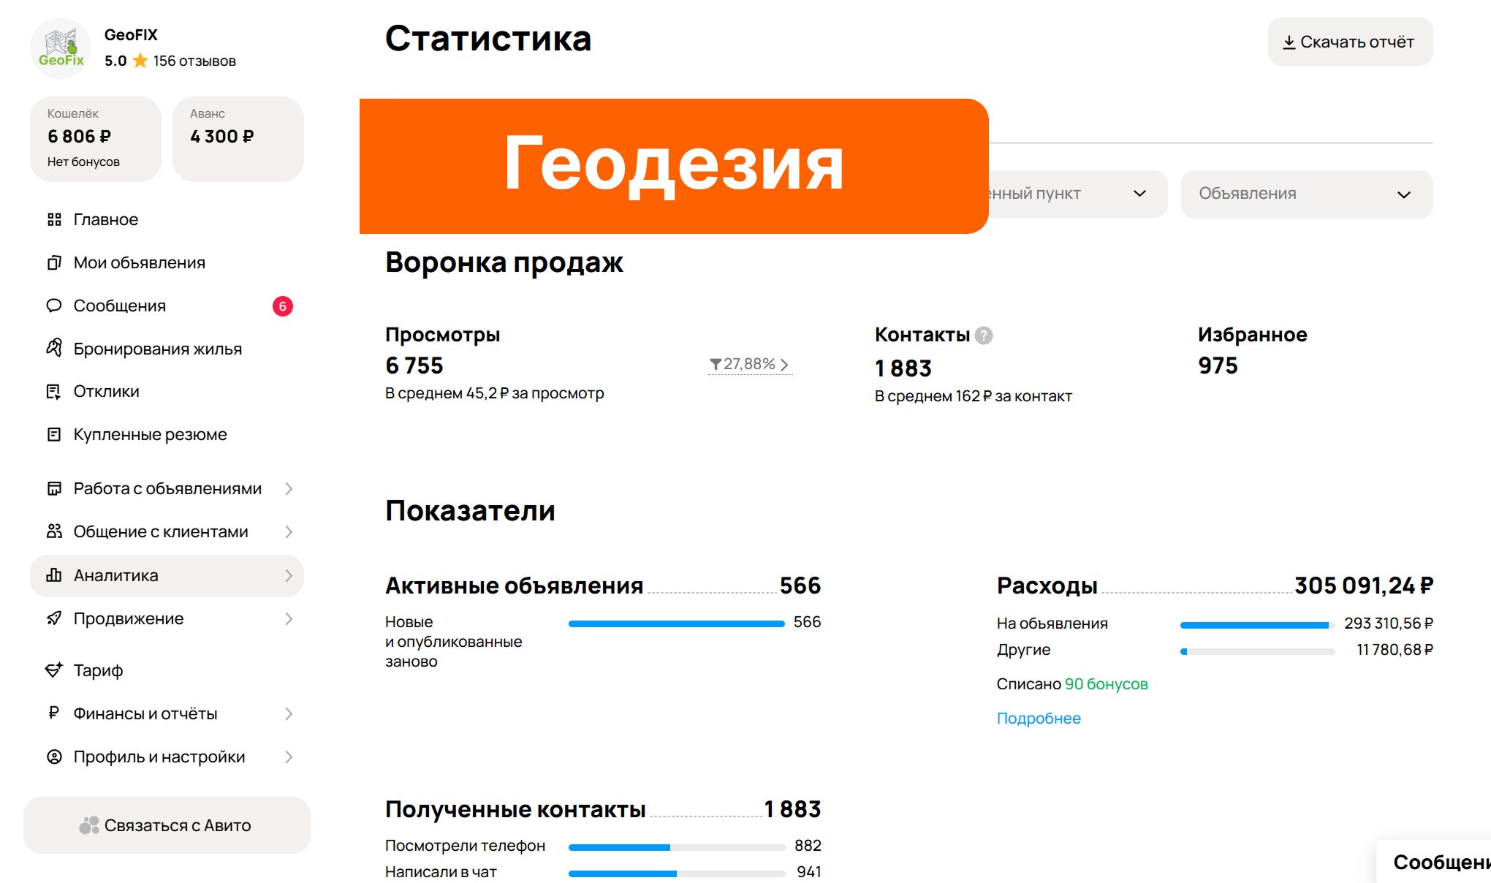Open Мои объявления menu item
The height and width of the screenshot is (883, 1491).
pos(139,262)
